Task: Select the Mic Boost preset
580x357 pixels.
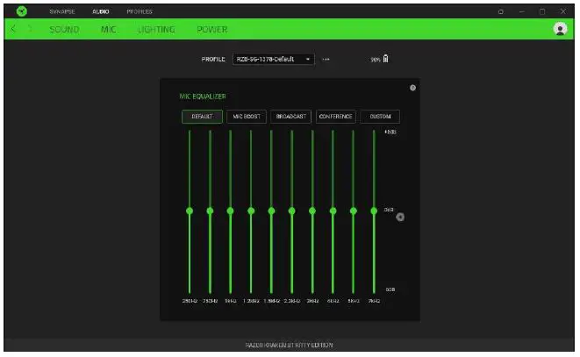Action: click(247, 117)
